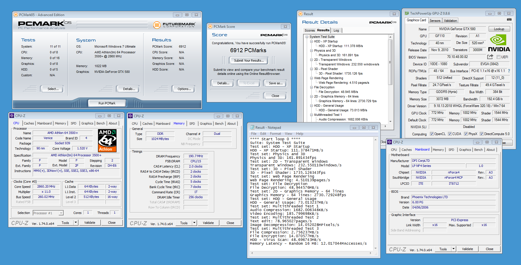Open Tools dropdown arrow in CPU-Z Memory window
521x265 pixels.
point(194,223)
